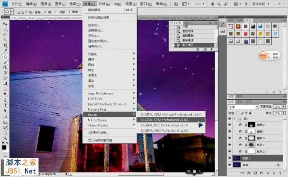288x177 pixels.
Task: Choose DIGITAL ROC Professional v2.0.0
Action: [x=171, y=125]
